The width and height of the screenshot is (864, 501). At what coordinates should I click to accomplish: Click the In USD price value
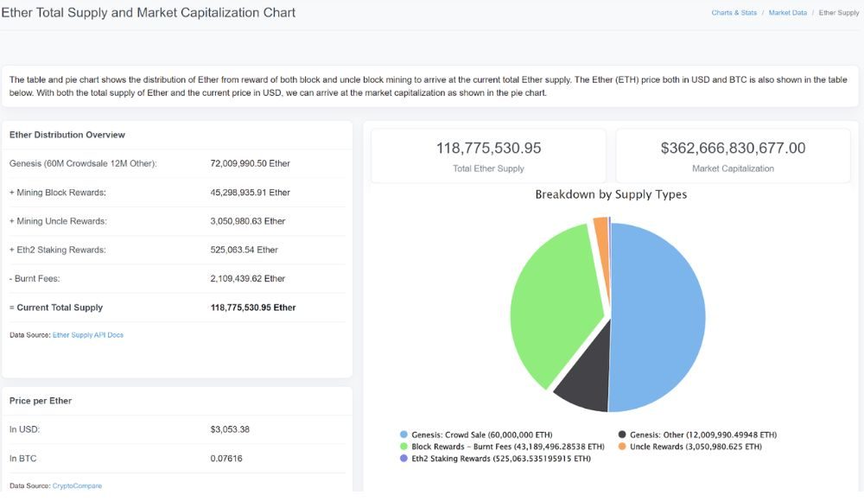click(229, 429)
